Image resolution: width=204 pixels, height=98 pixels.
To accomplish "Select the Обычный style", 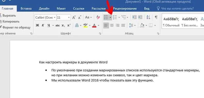I will tap(171, 22).
